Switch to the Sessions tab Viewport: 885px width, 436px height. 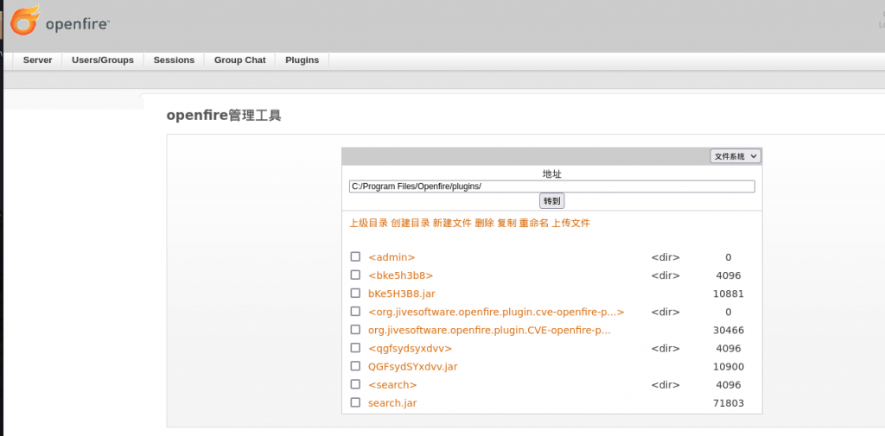(174, 60)
